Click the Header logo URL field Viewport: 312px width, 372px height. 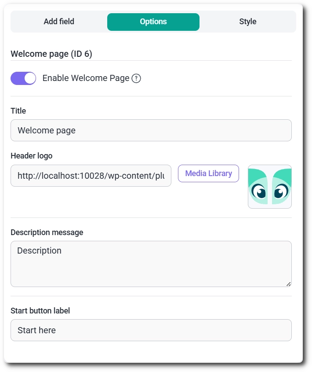coord(91,176)
